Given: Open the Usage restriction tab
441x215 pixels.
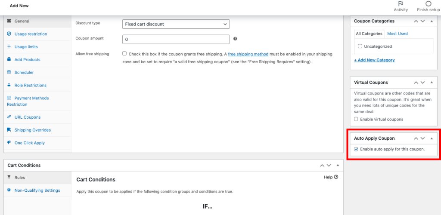Looking at the screenshot, I should 38,34.
